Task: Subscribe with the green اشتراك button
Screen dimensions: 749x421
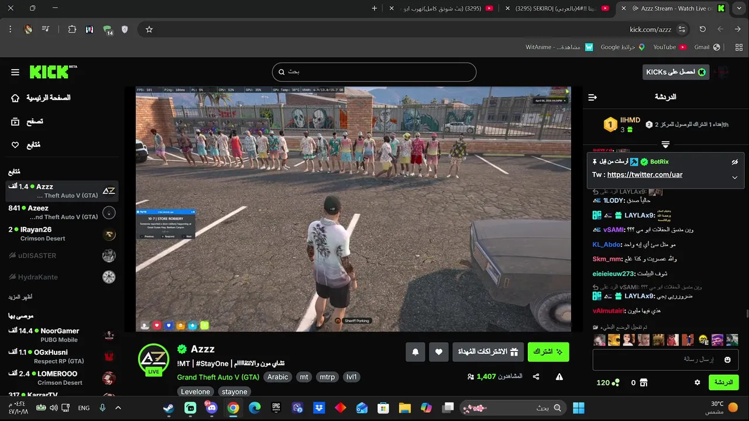Action: pos(548,351)
